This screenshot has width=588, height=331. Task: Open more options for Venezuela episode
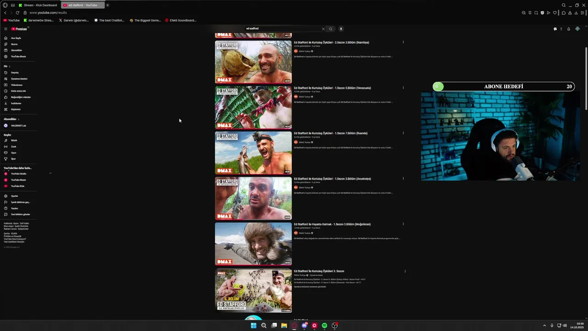coord(403,88)
